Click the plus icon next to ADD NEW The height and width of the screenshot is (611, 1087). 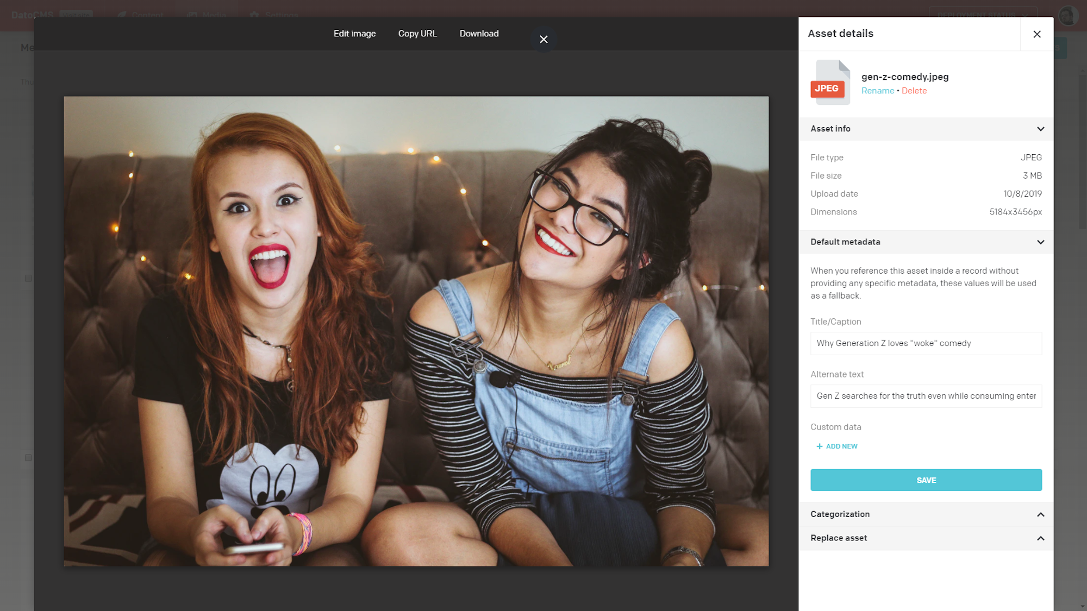(x=820, y=446)
